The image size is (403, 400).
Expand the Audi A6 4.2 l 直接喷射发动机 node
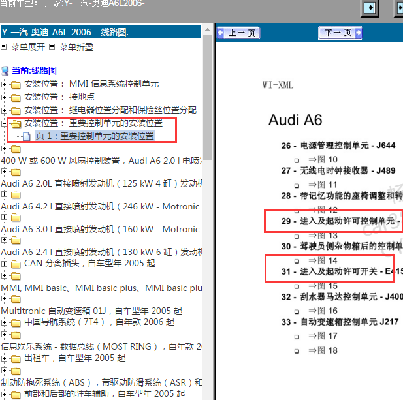pos(4,194)
